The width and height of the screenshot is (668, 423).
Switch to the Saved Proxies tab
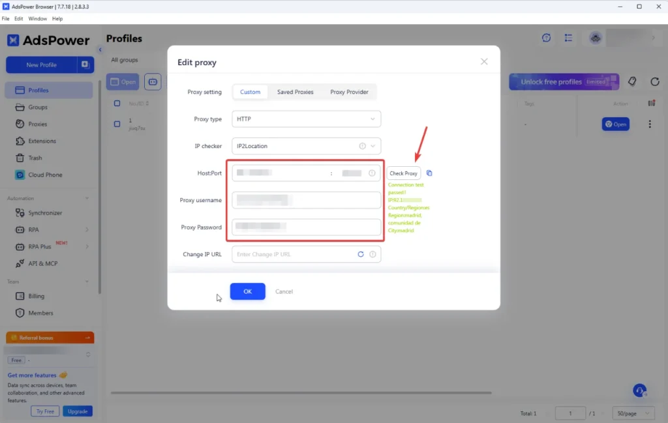point(295,92)
